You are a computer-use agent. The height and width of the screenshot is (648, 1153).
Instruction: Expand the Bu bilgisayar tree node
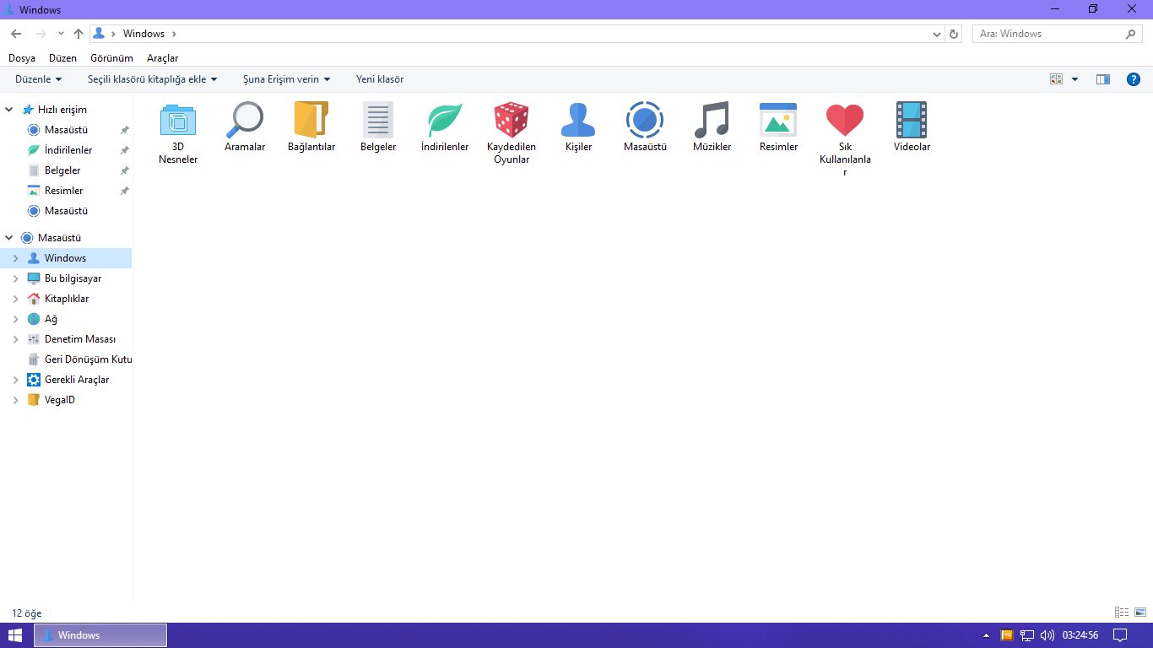[x=16, y=278]
